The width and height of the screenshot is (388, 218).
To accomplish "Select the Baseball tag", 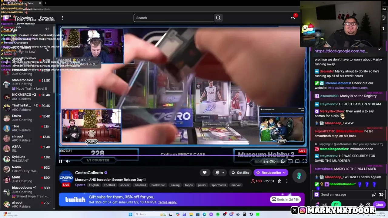I will (x=140, y=185).
